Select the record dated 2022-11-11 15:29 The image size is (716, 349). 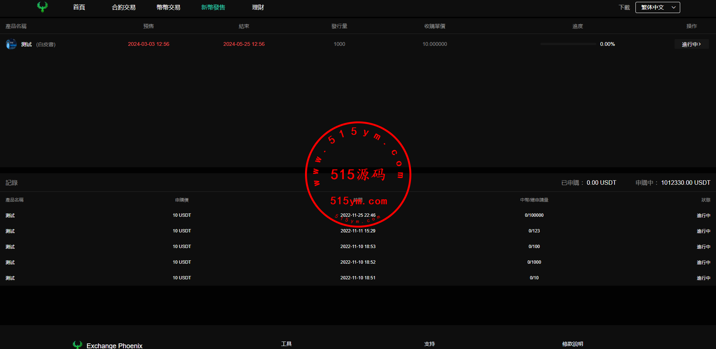[358, 231]
